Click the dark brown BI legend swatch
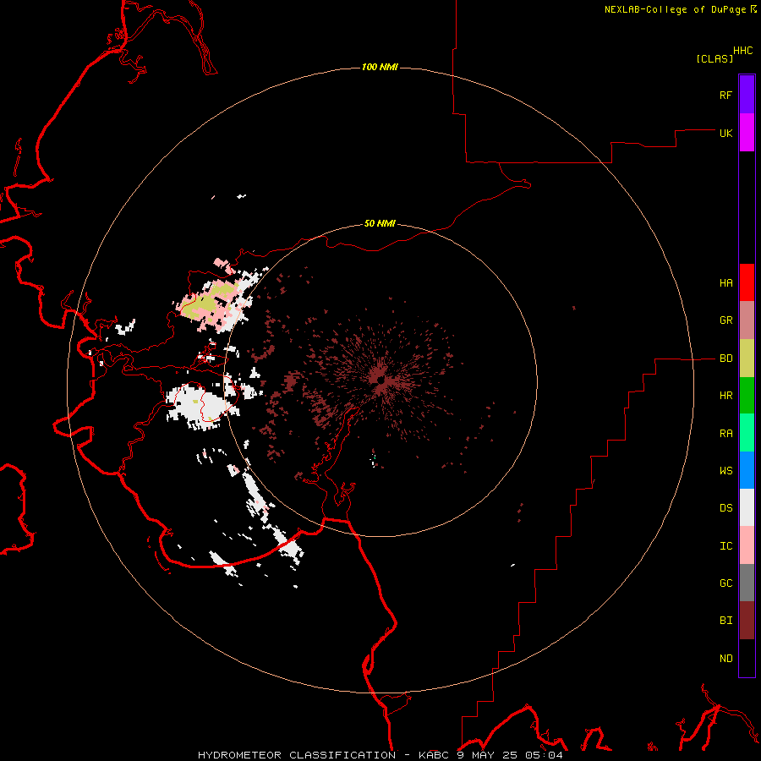Image resolution: width=761 pixels, height=761 pixels. coord(747,621)
